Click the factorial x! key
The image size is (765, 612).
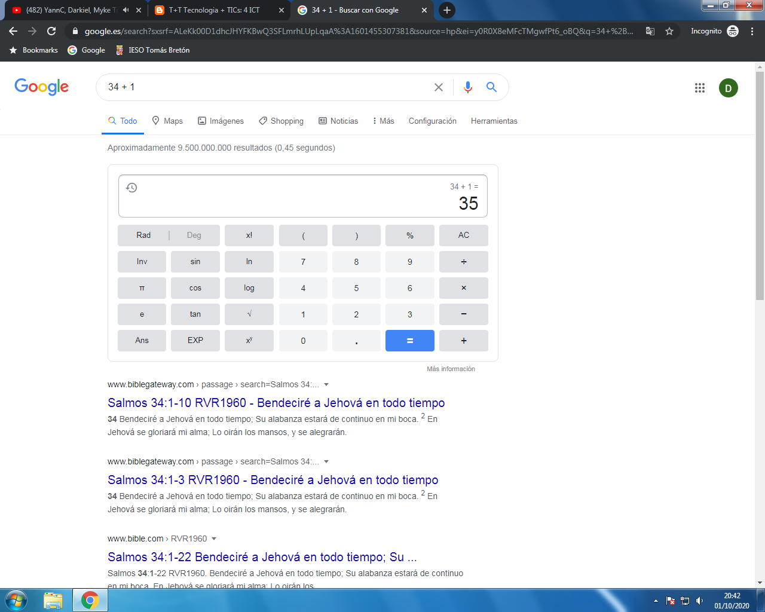click(x=249, y=235)
